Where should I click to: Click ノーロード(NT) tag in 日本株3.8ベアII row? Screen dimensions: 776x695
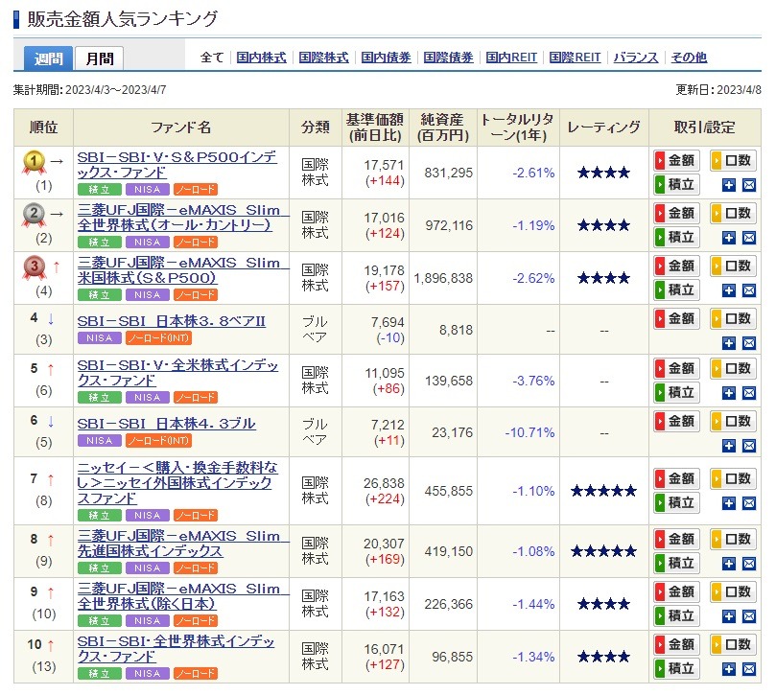click(158, 337)
